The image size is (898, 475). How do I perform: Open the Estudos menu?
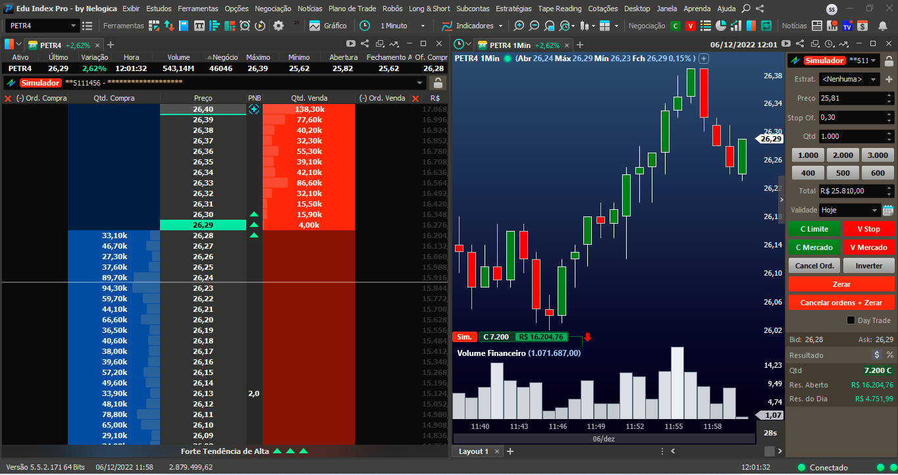pyautogui.click(x=159, y=9)
